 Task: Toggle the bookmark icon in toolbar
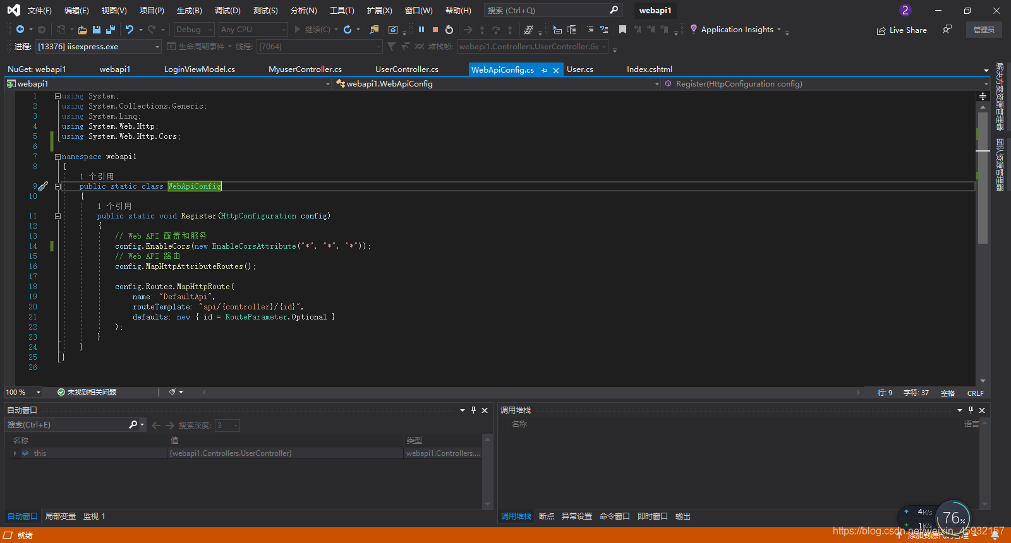(622, 30)
